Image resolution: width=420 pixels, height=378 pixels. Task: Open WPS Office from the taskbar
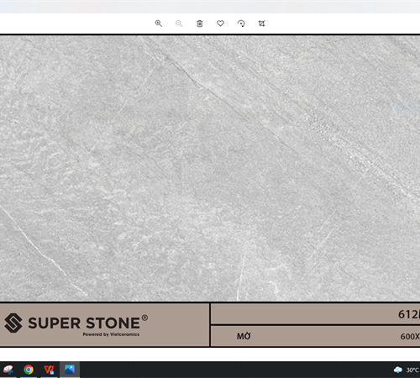tap(49, 370)
